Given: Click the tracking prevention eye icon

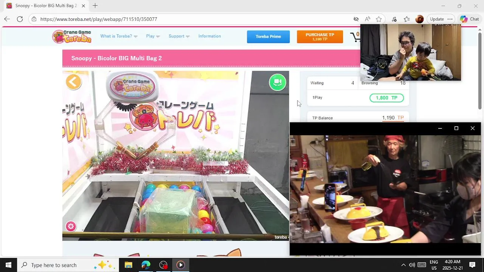Looking at the screenshot, I should pos(356,19).
